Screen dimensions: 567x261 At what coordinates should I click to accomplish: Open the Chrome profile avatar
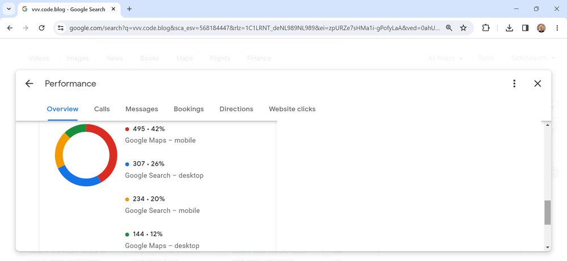(x=541, y=28)
